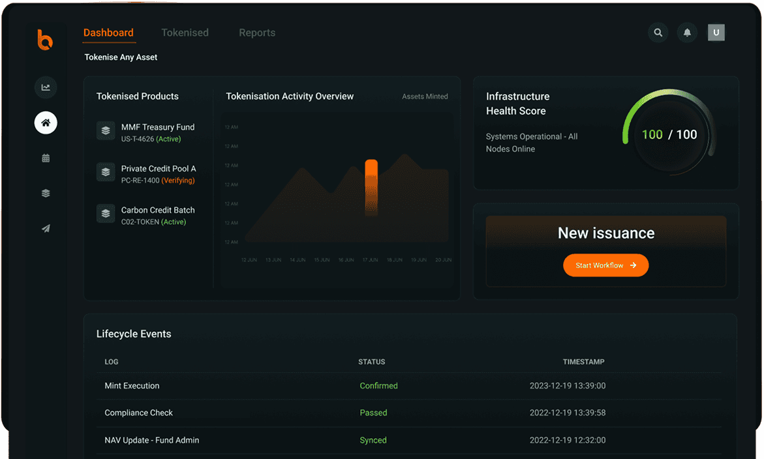This screenshot has width=764, height=459.
Task: Open the analytics chart icon in sidebar
Action: pyautogui.click(x=45, y=87)
